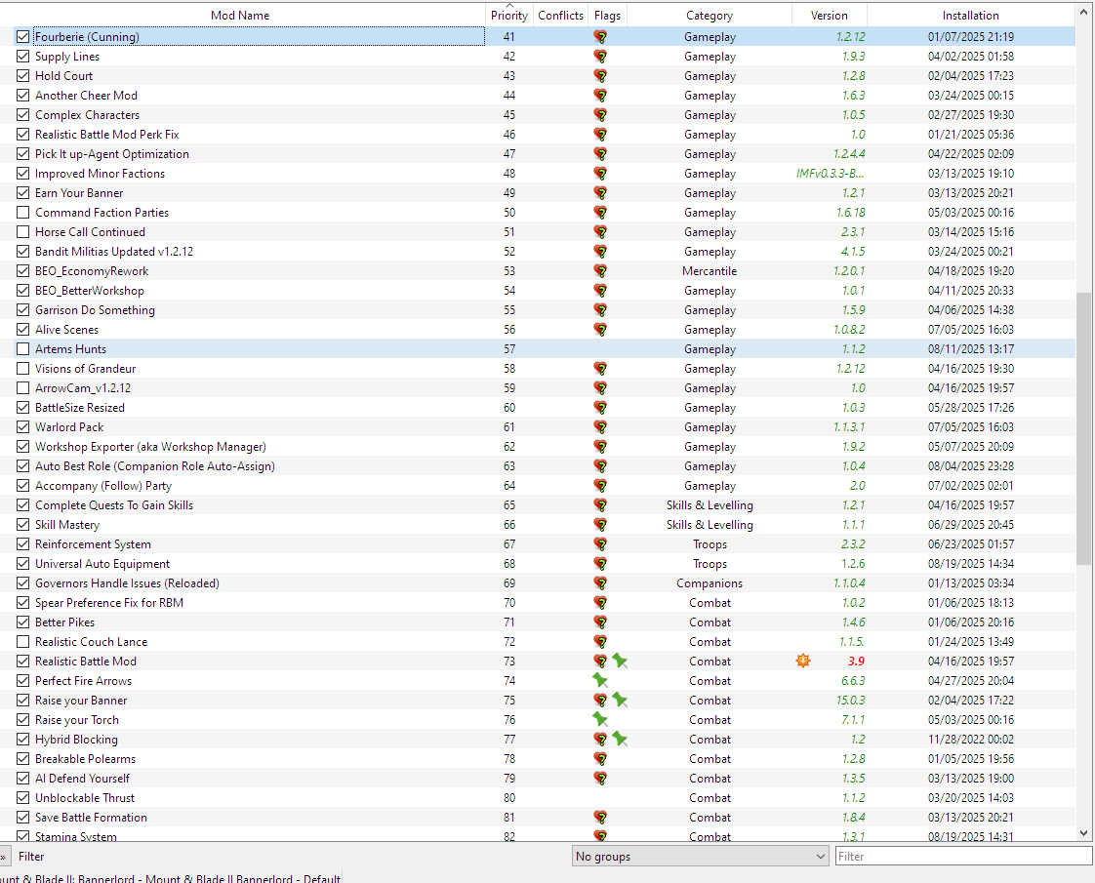Image resolution: width=1095 pixels, height=883 pixels.
Task: Enable the Horse Call Continued mod
Action: point(23,232)
